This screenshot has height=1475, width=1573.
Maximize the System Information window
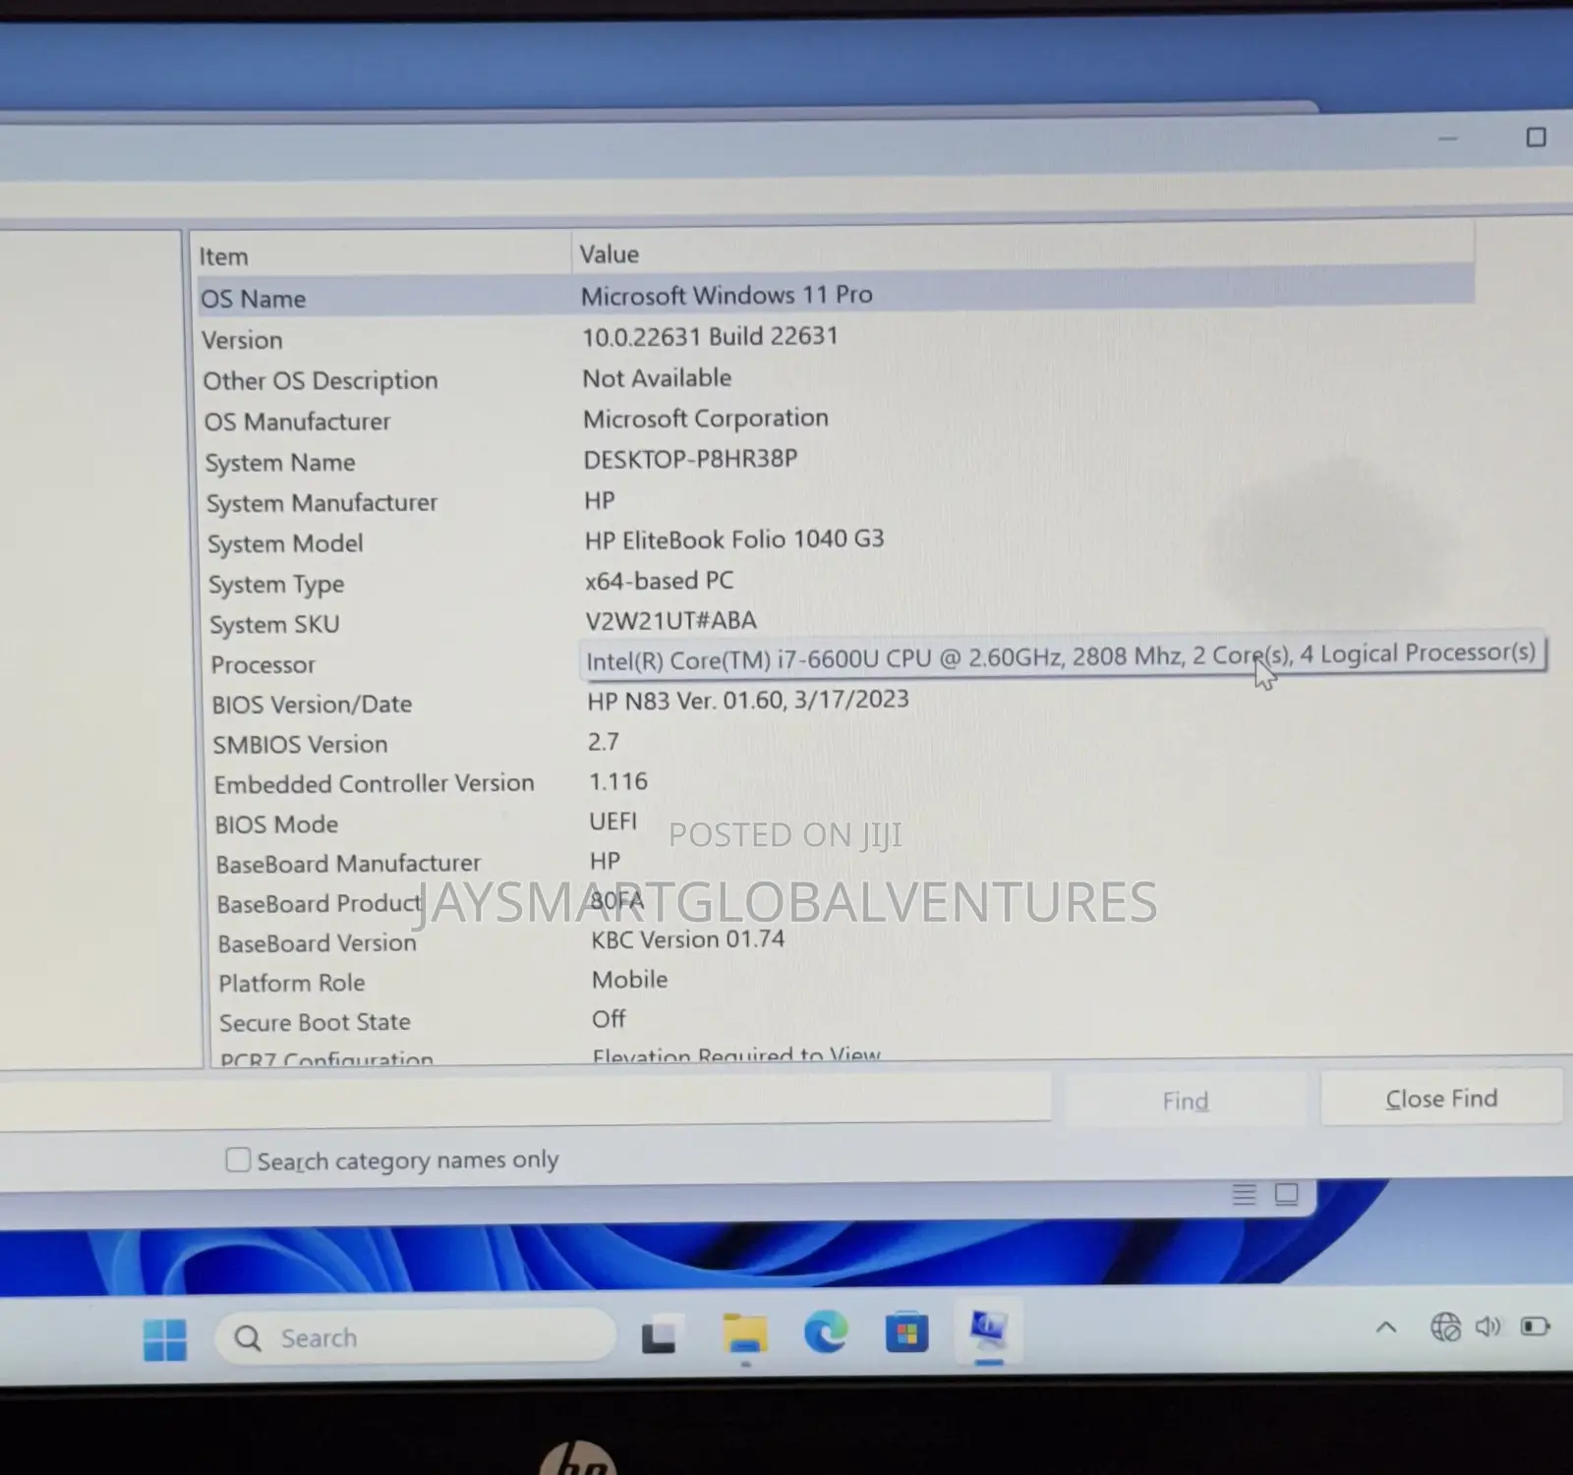pos(1536,138)
